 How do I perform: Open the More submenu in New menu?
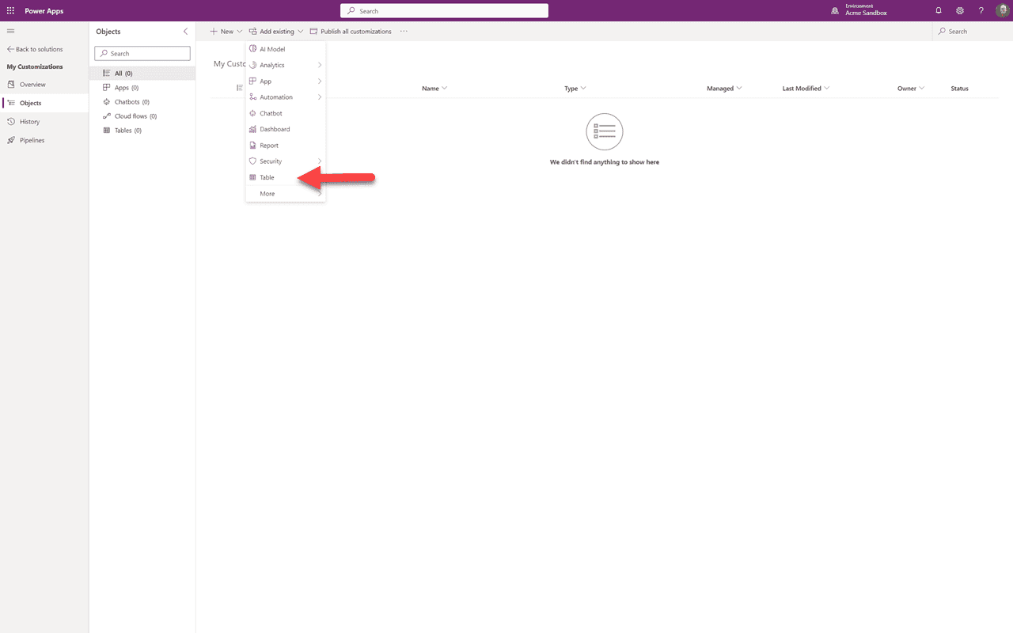267,193
